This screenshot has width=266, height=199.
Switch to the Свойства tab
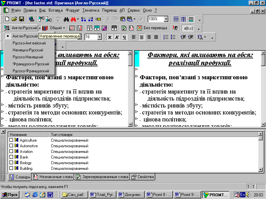(x=143, y=177)
